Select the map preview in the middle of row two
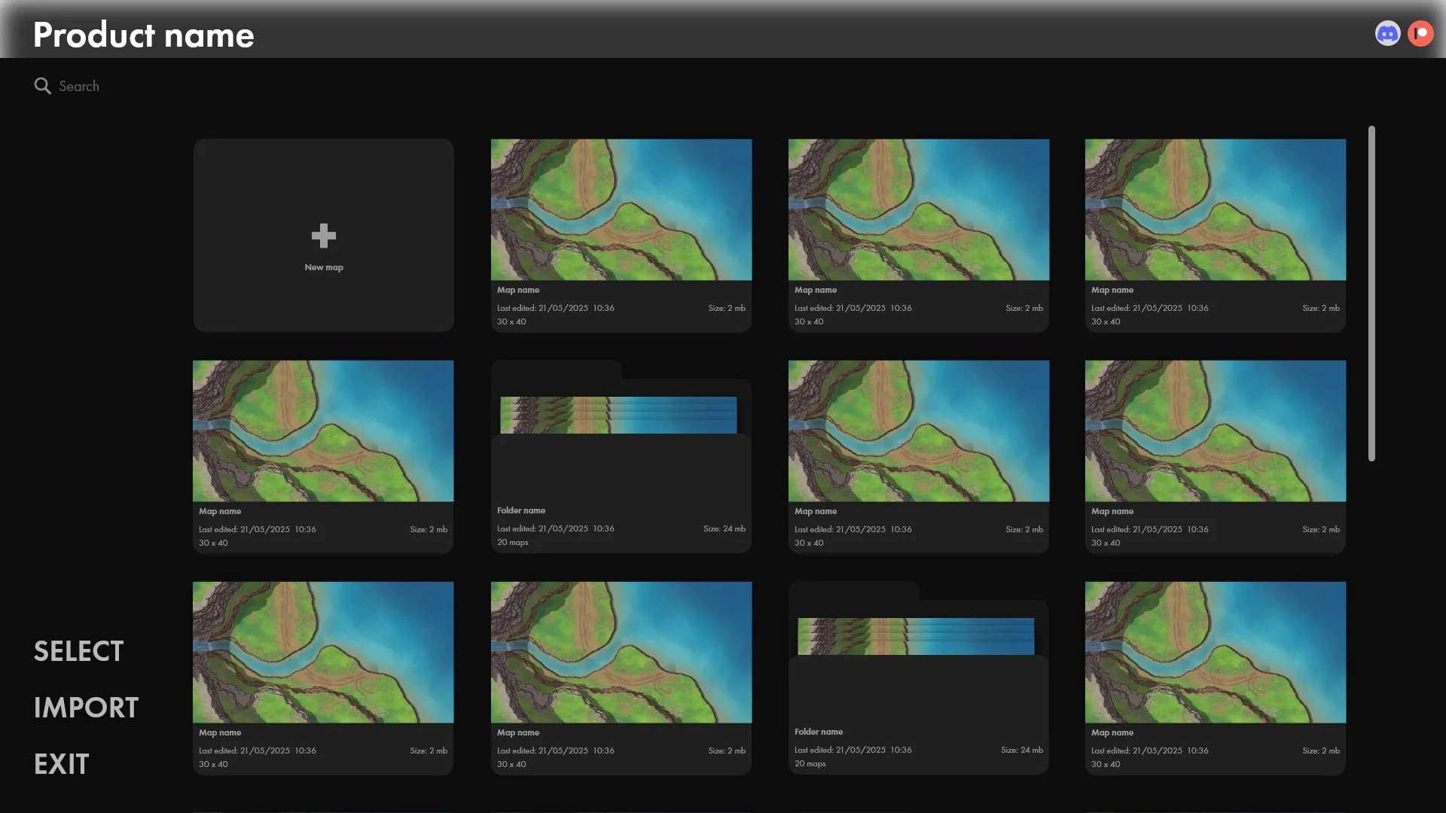1446x813 pixels. coord(918,431)
